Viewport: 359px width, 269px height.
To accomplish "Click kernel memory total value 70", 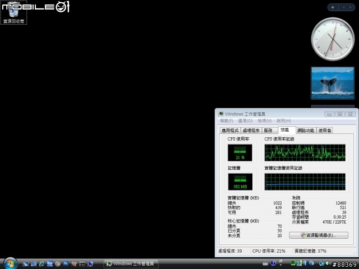I will coord(279,226).
